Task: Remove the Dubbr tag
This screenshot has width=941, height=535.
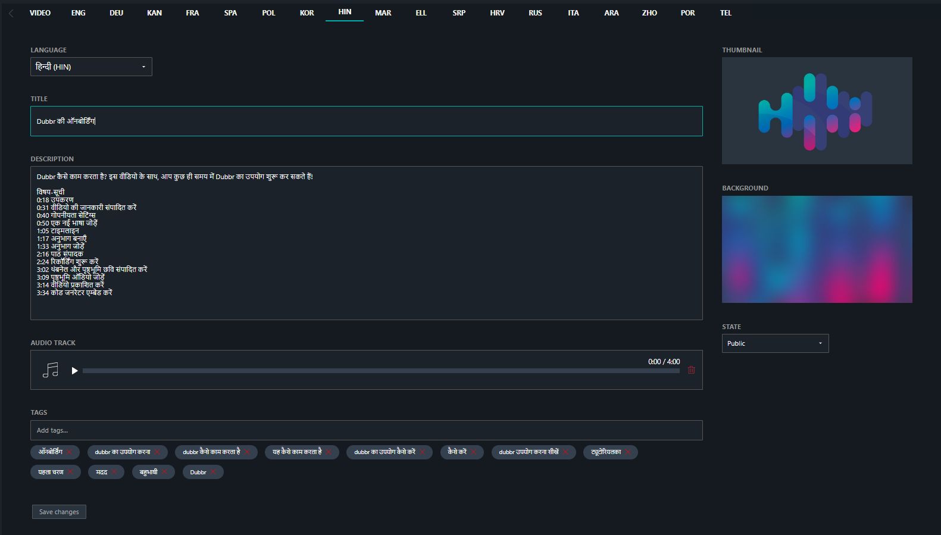Action: 213,472
